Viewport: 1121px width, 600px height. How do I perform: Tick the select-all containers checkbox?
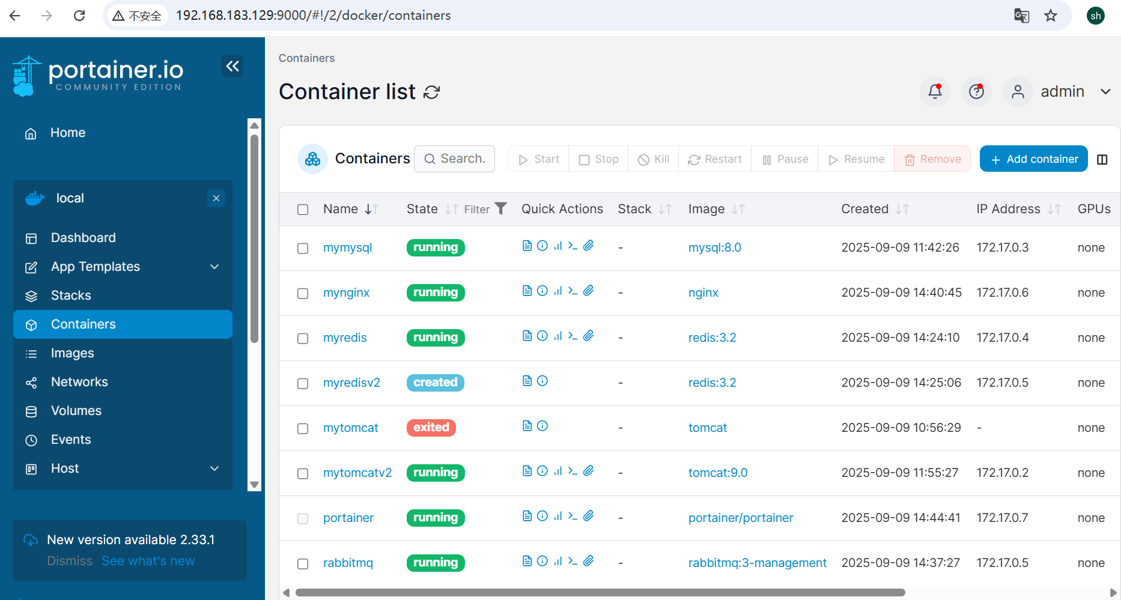pos(303,210)
